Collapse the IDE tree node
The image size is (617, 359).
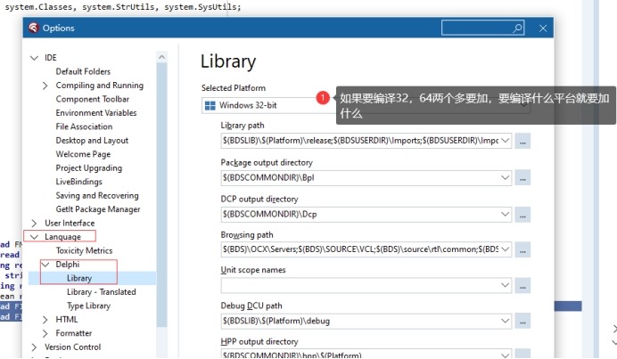34,58
